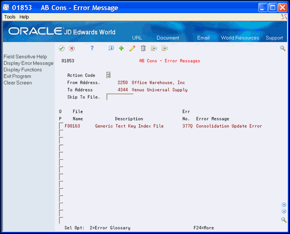Image resolution: width=290 pixels, height=234 pixels.
Task: Click Venus Universal Supply name
Action: (x=160, y=90)
